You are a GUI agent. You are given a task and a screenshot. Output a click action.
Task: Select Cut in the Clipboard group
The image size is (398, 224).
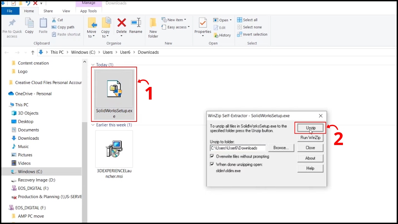[57, 20]
